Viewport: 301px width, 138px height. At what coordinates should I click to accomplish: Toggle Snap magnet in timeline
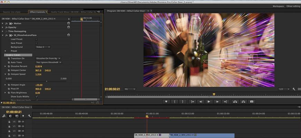coord(10,116)
